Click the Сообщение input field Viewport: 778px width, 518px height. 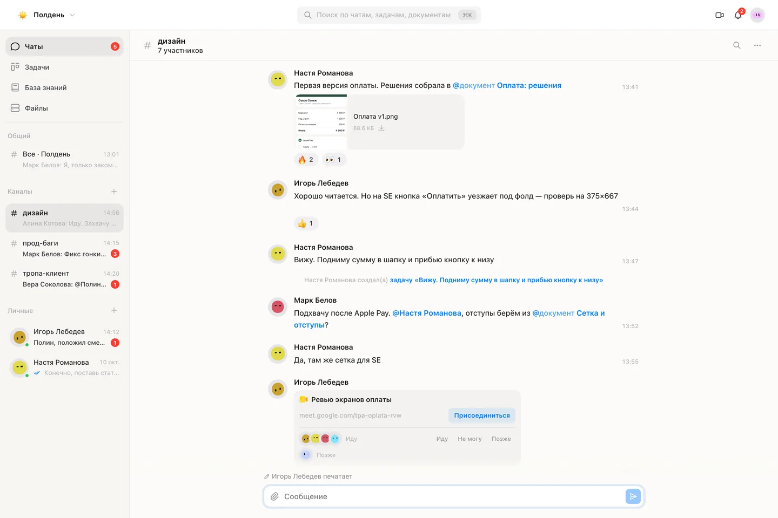453,496
